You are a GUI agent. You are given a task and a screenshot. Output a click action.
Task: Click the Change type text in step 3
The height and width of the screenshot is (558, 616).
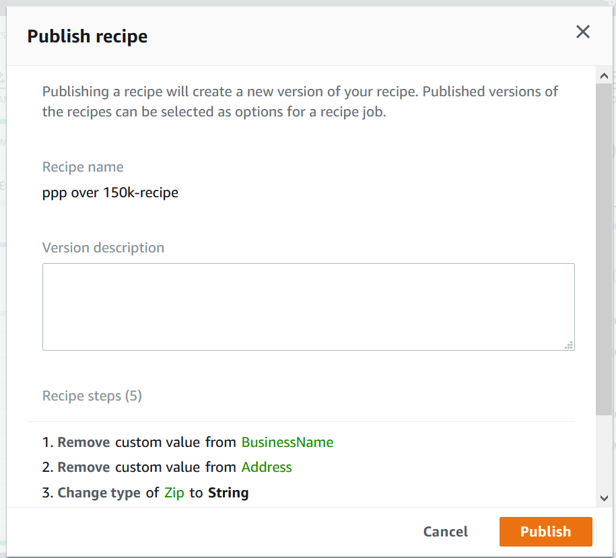point(99,493)
